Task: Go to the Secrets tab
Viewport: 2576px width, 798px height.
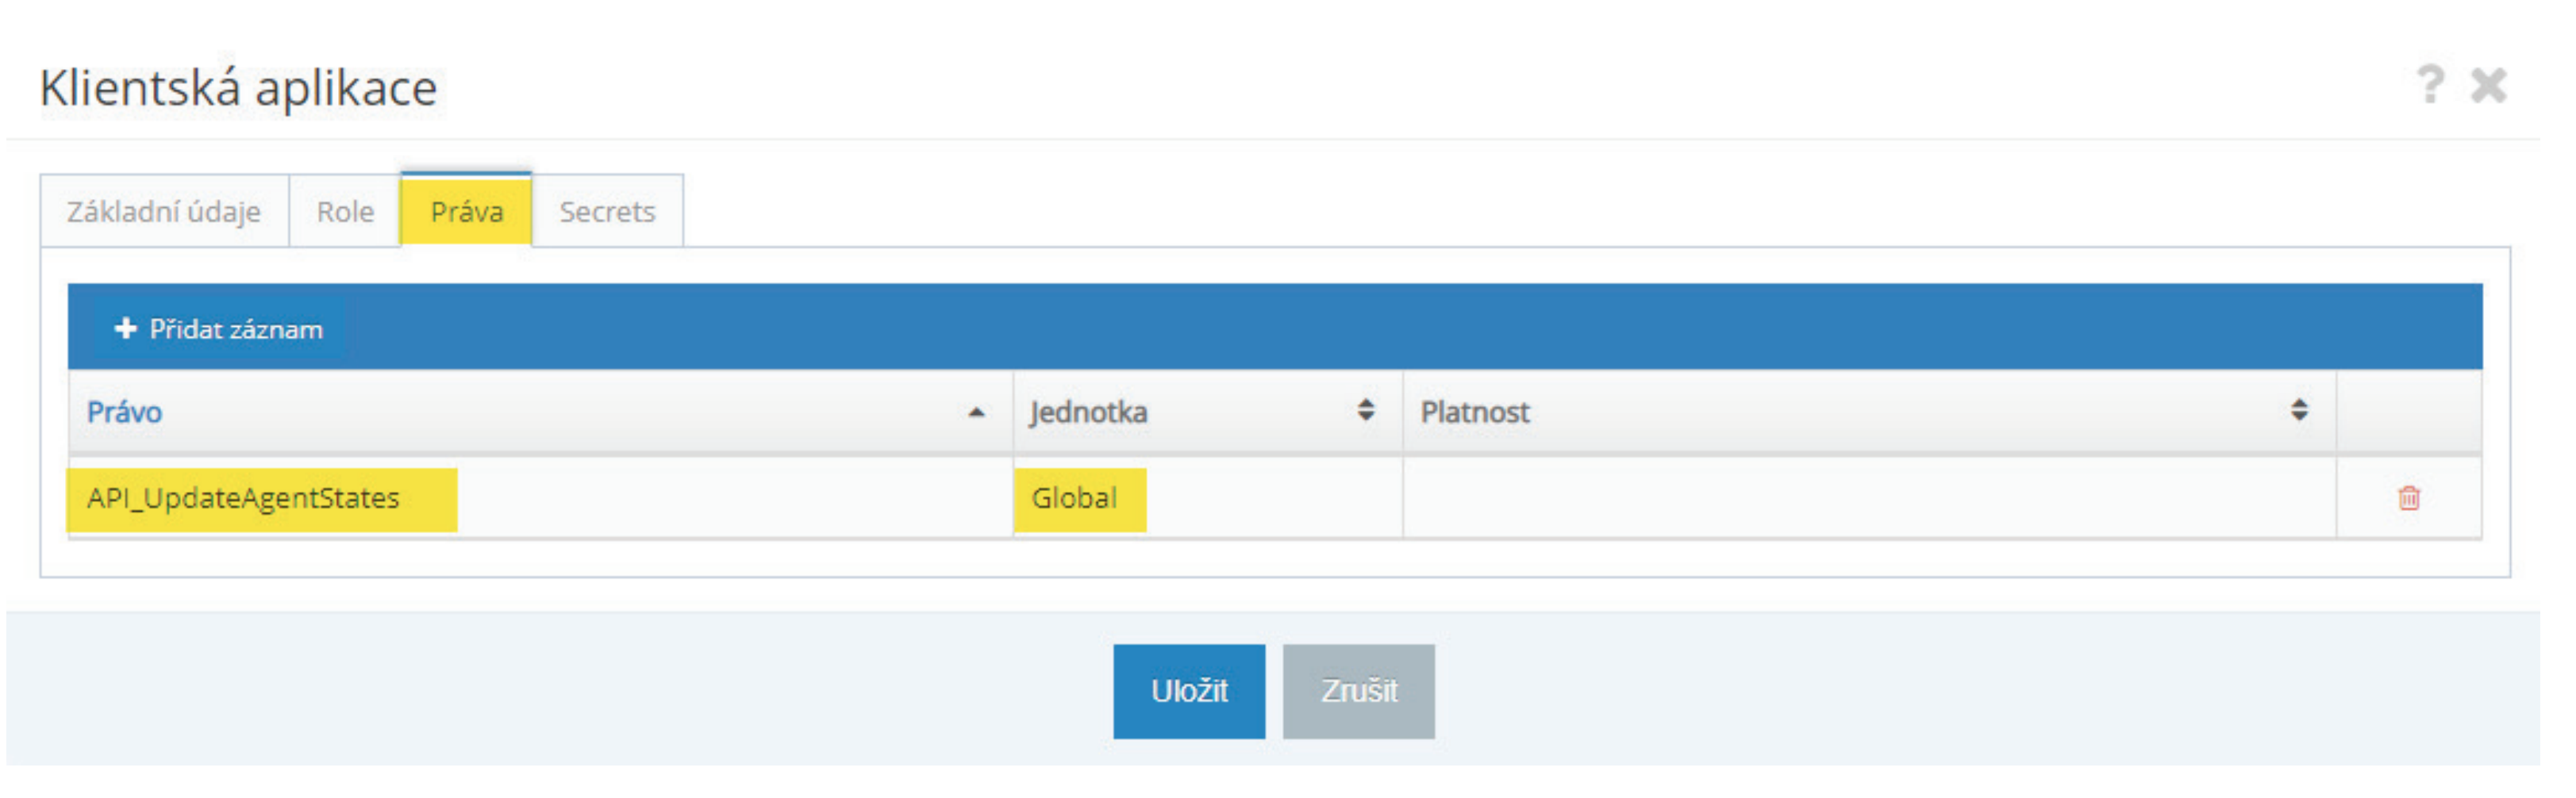Action: tap(607, 212)
